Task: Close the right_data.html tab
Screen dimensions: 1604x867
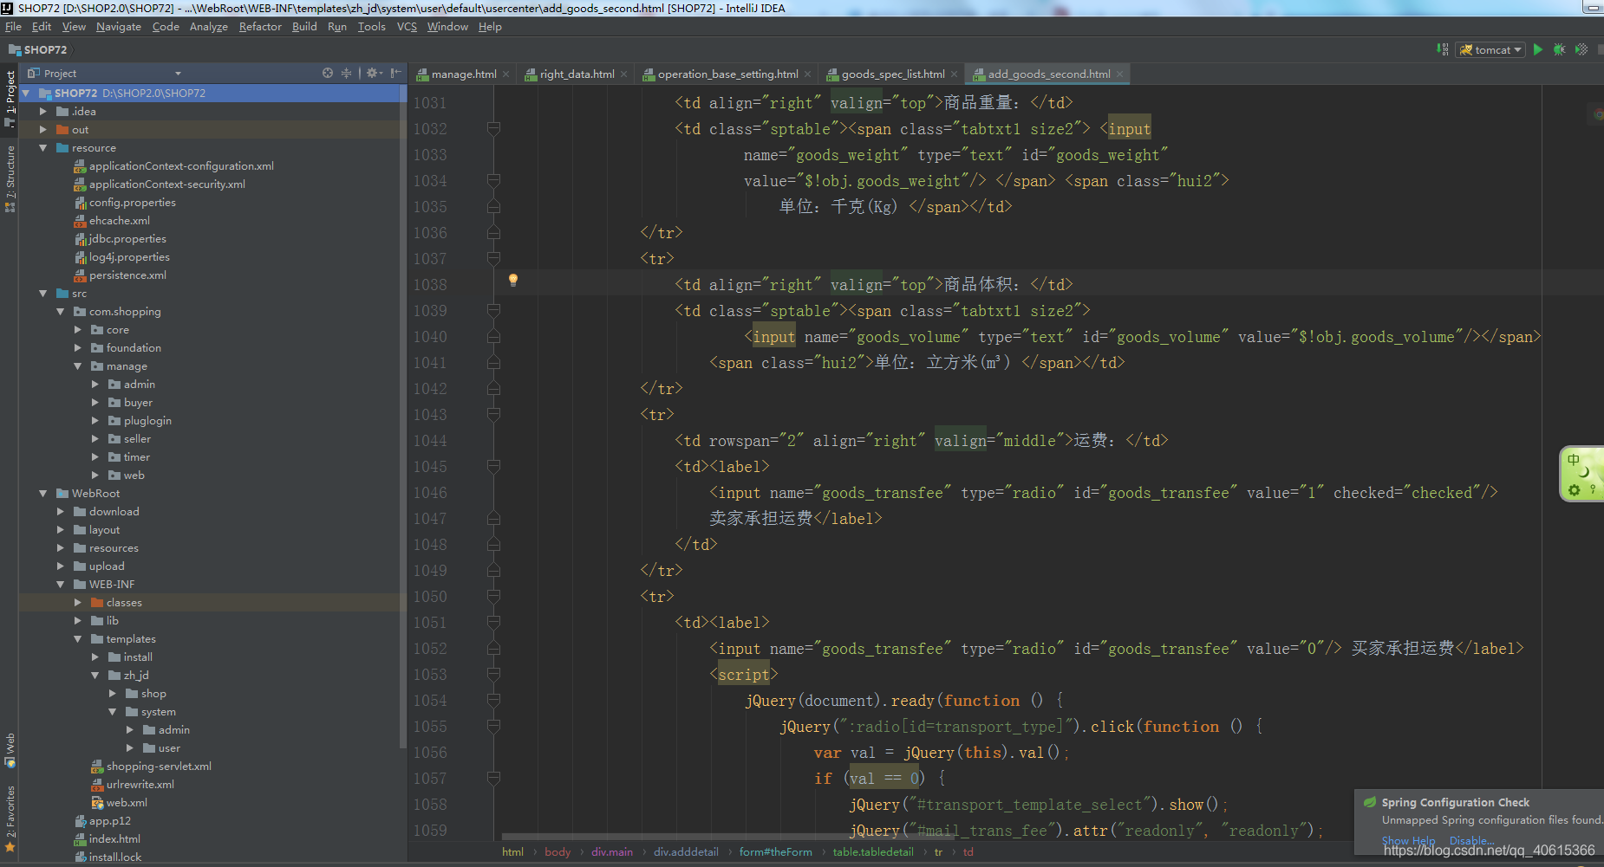Action: (624, 74)
